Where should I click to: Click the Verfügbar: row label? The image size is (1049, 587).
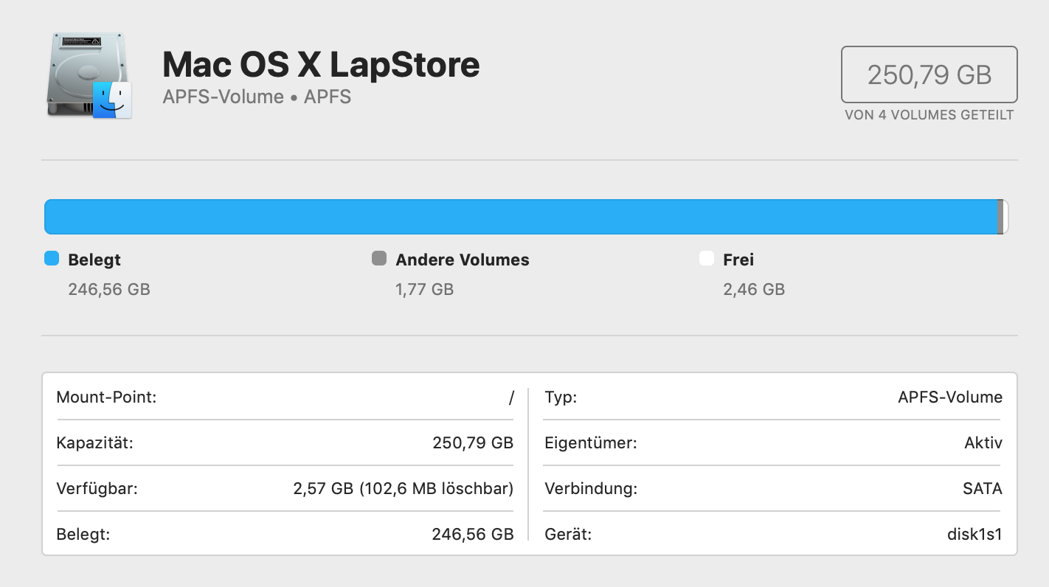pos(97,489)
